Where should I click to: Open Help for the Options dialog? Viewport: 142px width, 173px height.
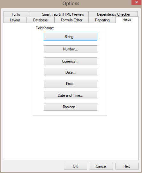point(127,166)
